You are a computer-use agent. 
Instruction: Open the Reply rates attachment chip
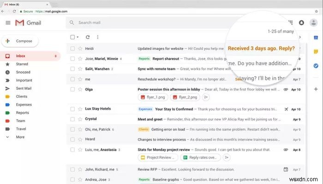tap(200, 157)
